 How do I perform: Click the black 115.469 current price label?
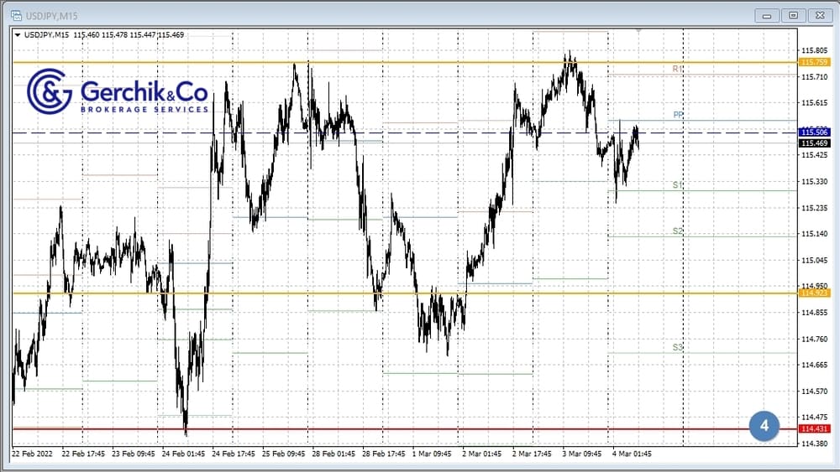coord(815,143)
